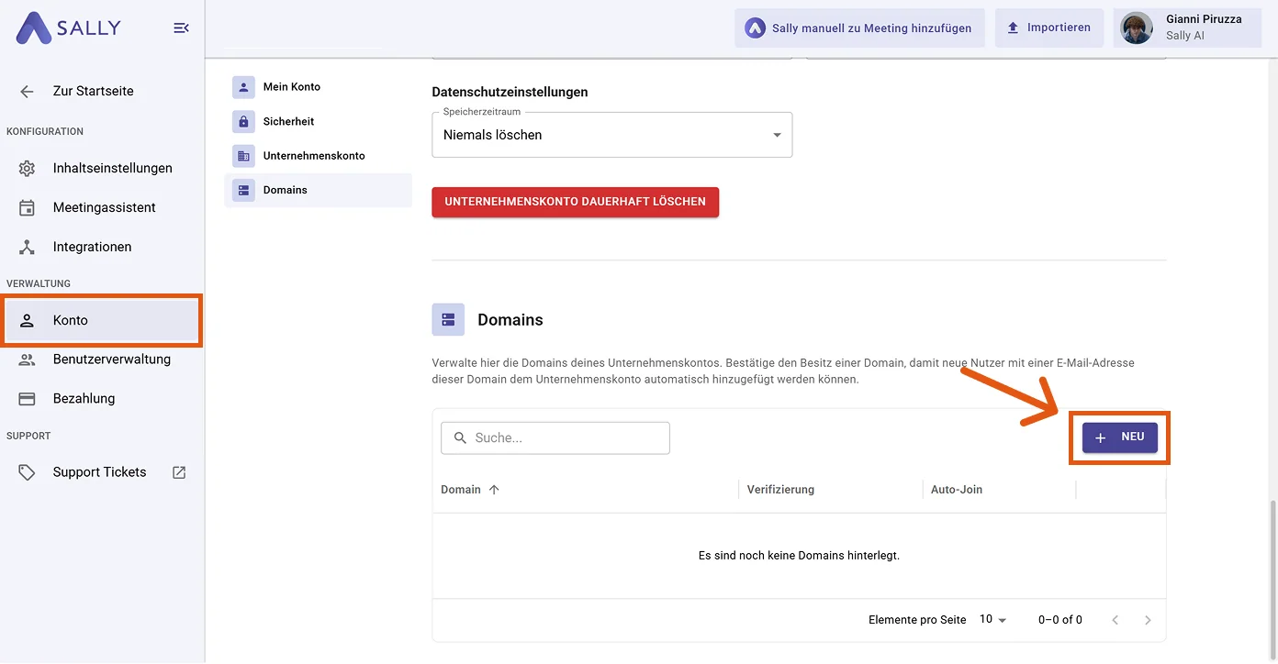Click the Konto person icon

[x=27, y=321]
